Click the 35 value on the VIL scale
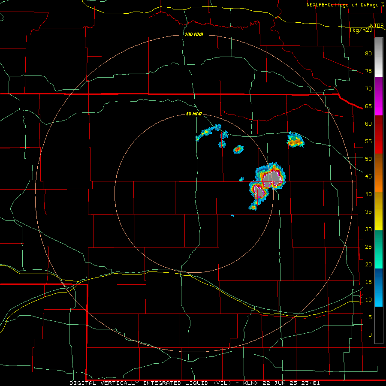 pyautogui.click(x=368, y=212)
